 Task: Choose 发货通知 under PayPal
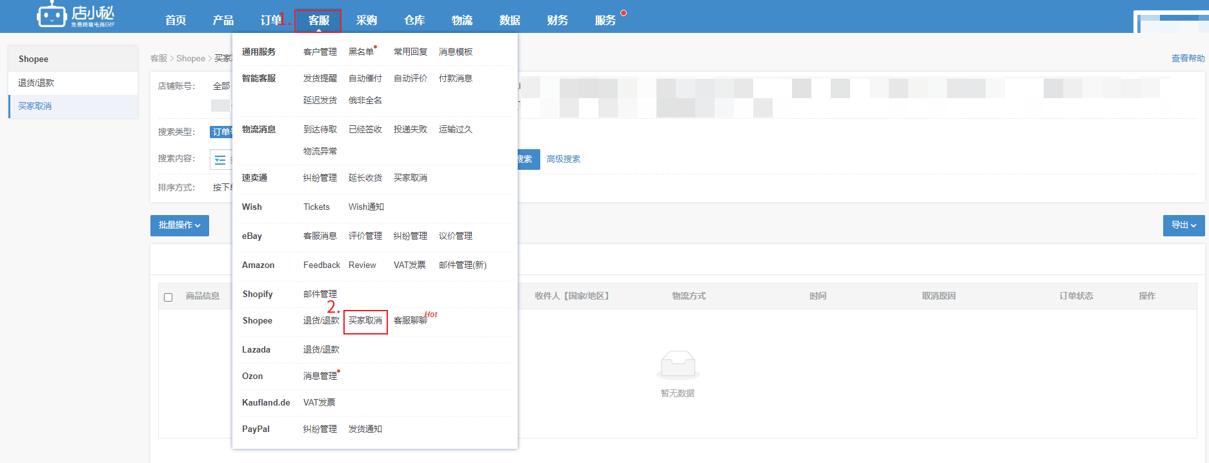[365, 429]
